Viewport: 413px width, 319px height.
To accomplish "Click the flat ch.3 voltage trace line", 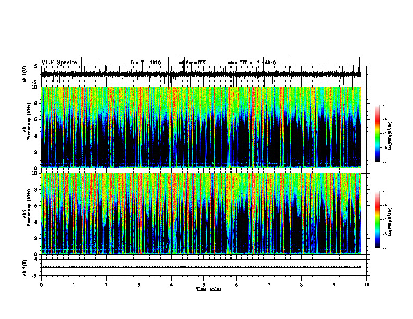I will coord(201,267).
